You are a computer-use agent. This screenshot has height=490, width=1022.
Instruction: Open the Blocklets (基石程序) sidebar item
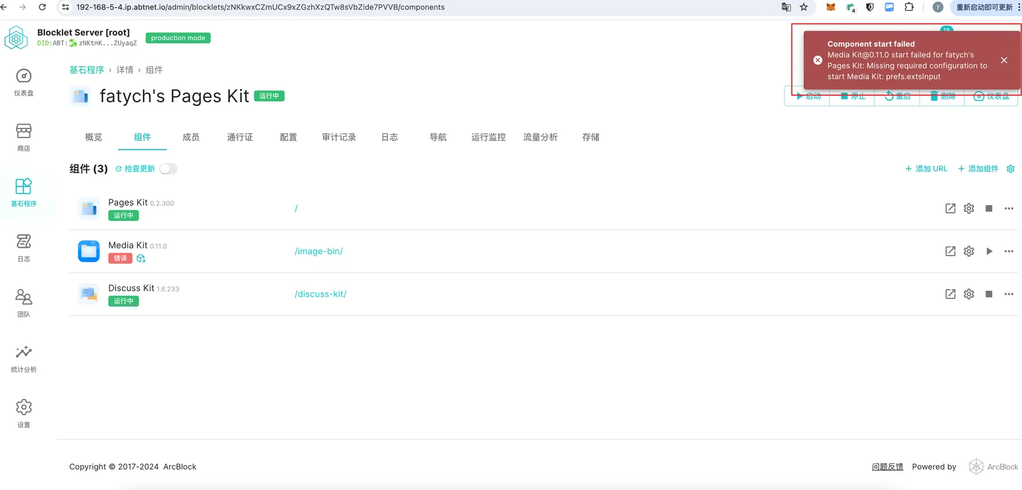pyautogui.click(x=24, y=193)
